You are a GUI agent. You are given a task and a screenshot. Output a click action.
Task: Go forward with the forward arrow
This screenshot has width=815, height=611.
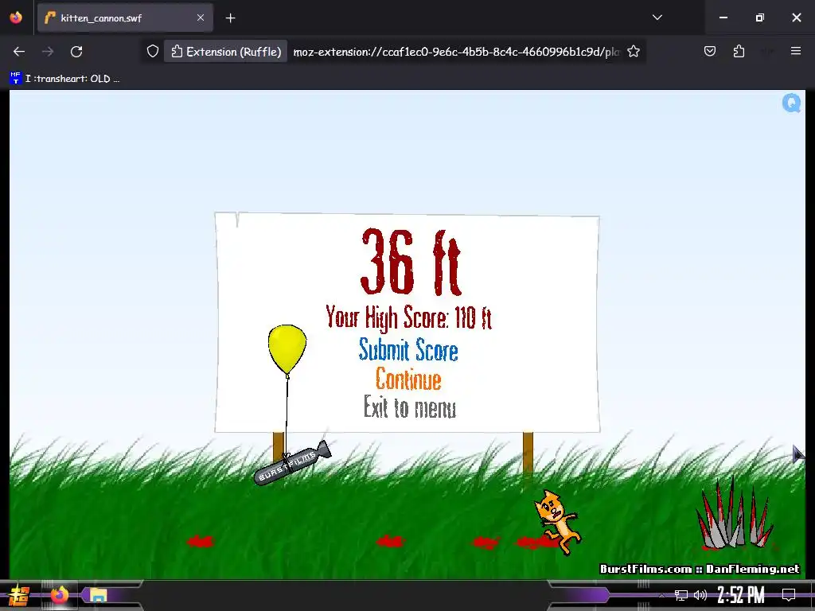[48, 52]
